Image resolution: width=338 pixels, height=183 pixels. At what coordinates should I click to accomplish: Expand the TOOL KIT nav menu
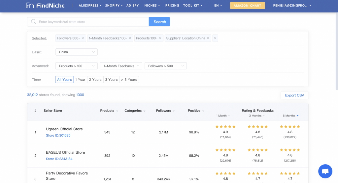193,5
